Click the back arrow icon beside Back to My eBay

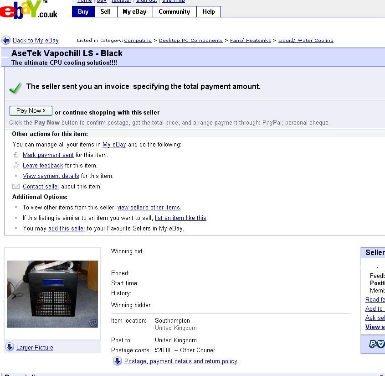(6, 40)
